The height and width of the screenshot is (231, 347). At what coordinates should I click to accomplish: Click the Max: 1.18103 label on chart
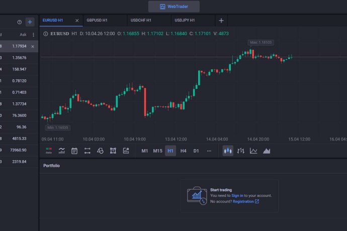click(x=261, y=43)
